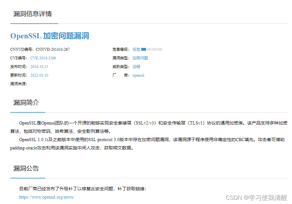
Task: Click the OpenSSL 加密问题漏洞 title
Action: (x=50, y=36)
